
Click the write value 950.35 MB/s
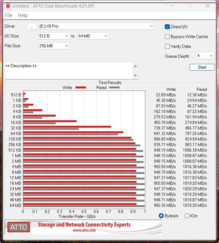[165, 205]
